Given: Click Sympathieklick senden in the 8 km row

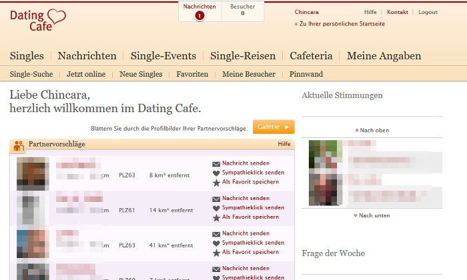Looking at the screenshot, I should pos(253,173).
